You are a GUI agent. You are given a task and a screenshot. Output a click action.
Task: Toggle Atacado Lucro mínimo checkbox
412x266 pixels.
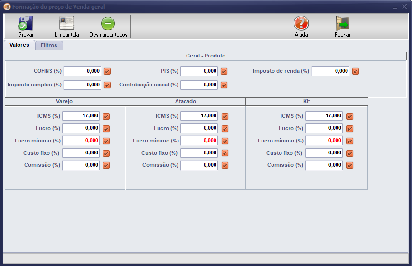click(x=225, y=141)
